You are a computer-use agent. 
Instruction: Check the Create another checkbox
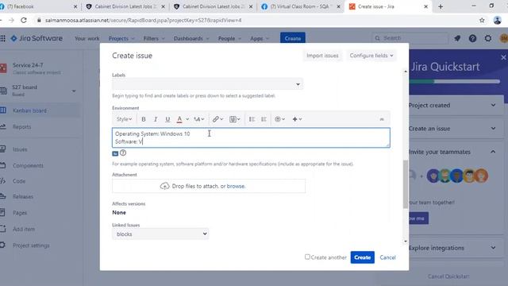pyautogui.click(x=307, y=257)
